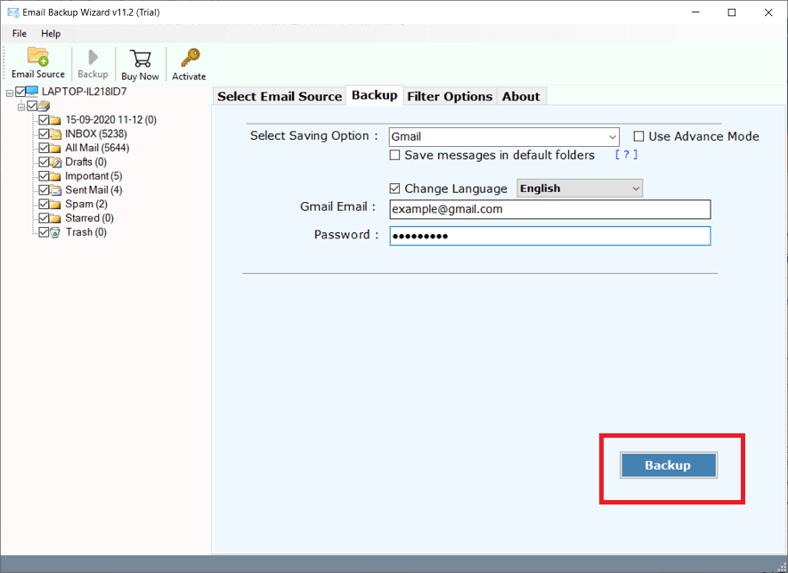Click the Trash recycle bin icon
Screen dimensions: 788x573
[x=55, y=232]
